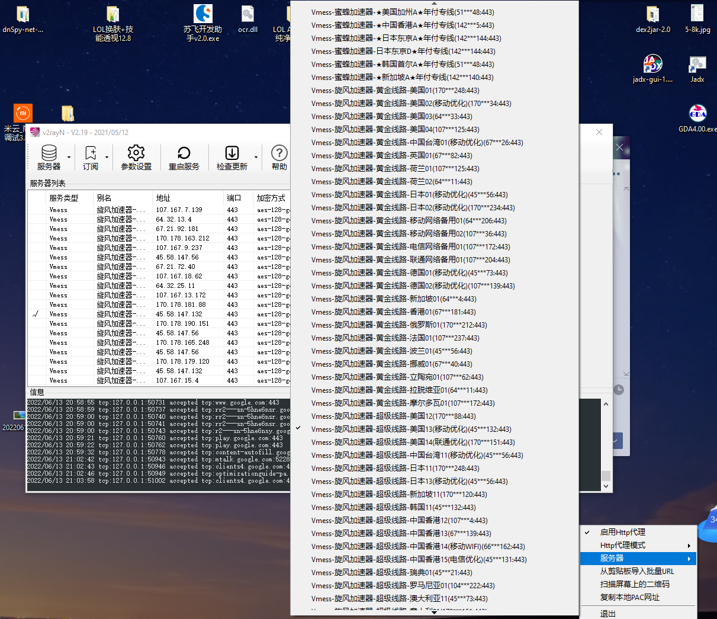The image size is (717, 619).
Task: Close the v2rayN window
Action: click(599, 132)
